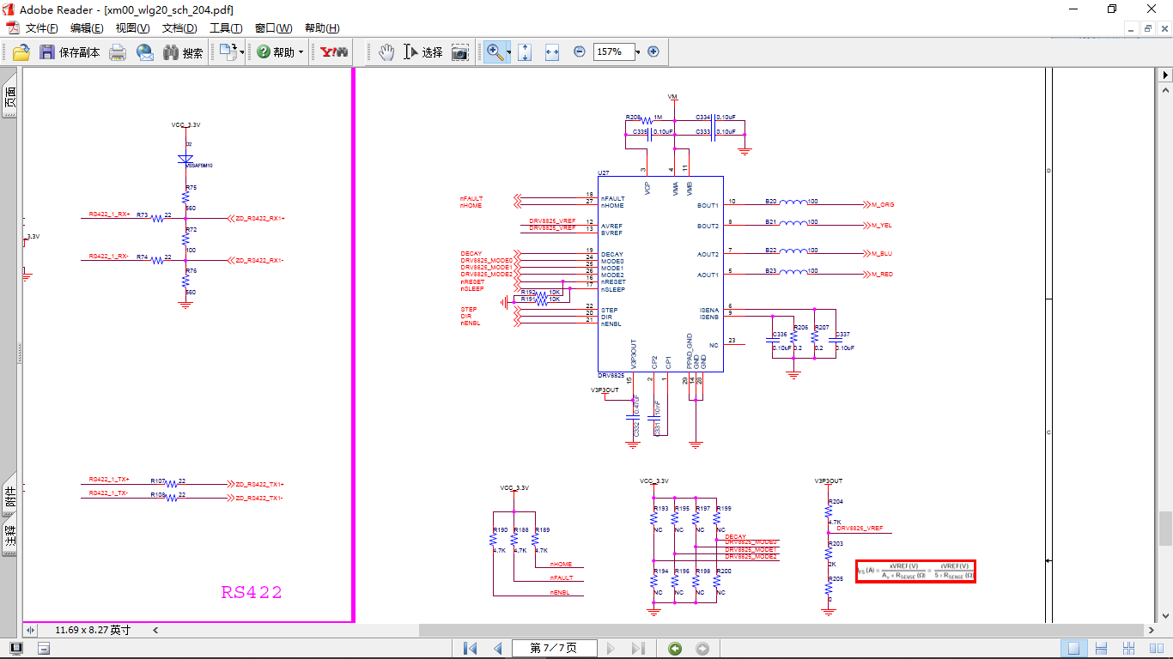Click the next page arrow

point(611,649)
